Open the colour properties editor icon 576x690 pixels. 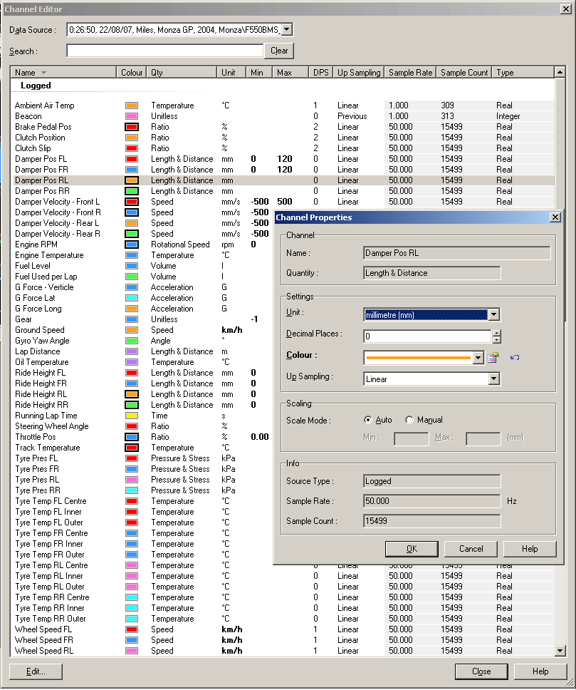493,358
